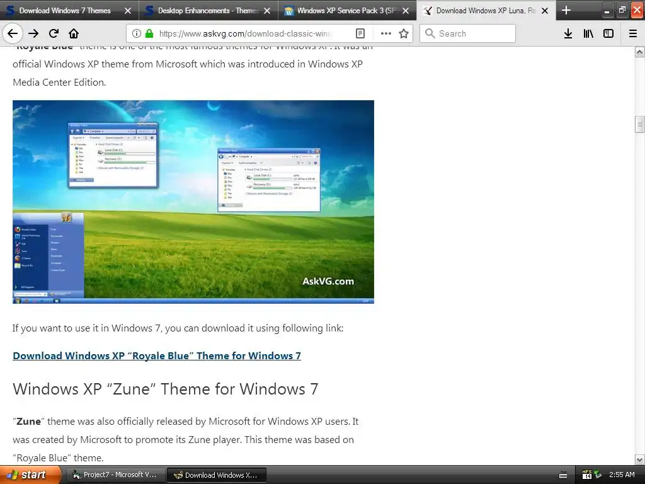Switch to Windows XP Service Pack 3 tab
Image resolution: width=645 pixels, height=484 pixels.
coord(346,11)
